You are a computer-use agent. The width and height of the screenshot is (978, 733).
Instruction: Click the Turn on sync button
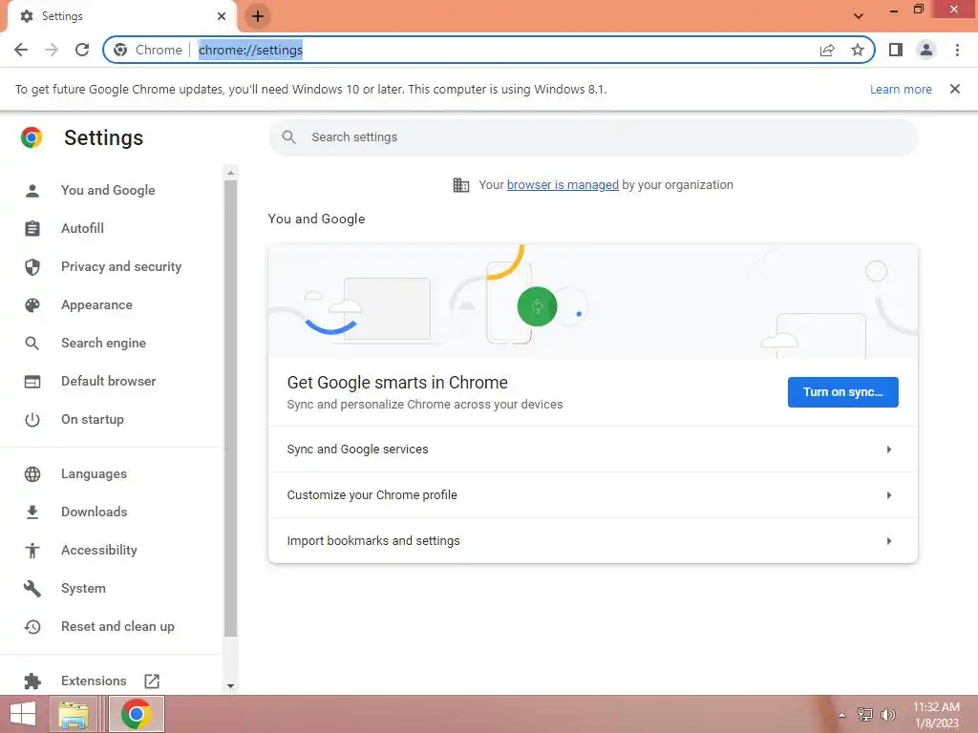(842, 392)
